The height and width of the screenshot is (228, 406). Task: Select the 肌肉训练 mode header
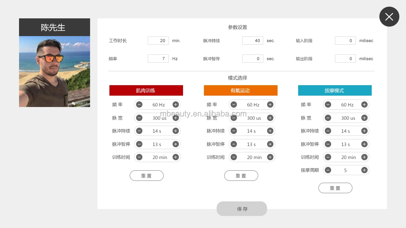click(146, 90)
